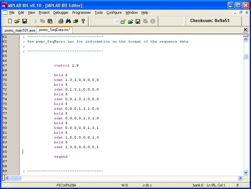Switch to the pwmc_main101.asm tab
The image size is (251, 189).
pyautogui.click(x=20, y=30)
